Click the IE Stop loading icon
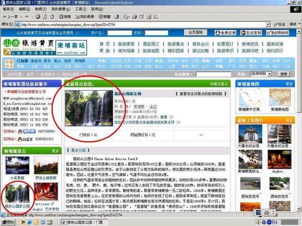 coord(38,17)
